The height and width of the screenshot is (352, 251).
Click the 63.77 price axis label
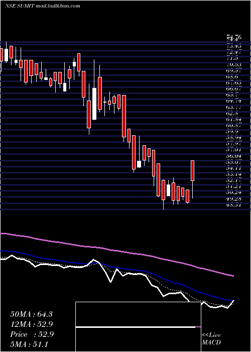tap(234, 108)
